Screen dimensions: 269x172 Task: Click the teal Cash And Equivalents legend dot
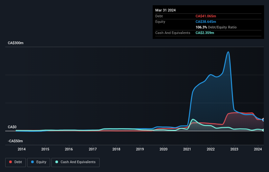click(57, 162)
